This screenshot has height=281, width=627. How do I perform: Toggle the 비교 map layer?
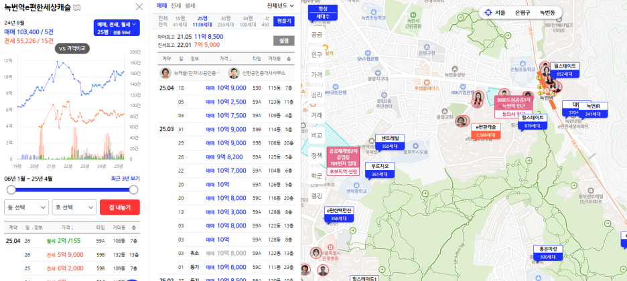[x=317, y=135]
